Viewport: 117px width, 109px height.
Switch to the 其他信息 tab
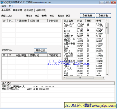tap(17, 10)
